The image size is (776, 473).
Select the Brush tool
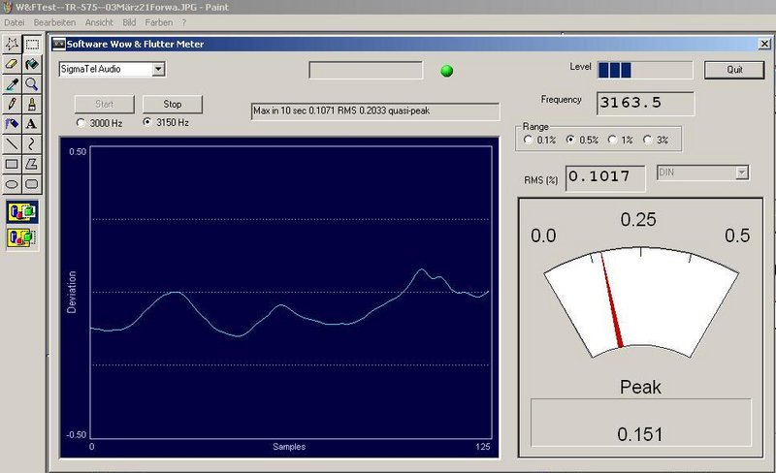[x=32, y=104]
